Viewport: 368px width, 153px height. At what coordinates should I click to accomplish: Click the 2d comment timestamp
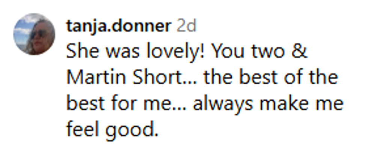[x=187, y=26]
